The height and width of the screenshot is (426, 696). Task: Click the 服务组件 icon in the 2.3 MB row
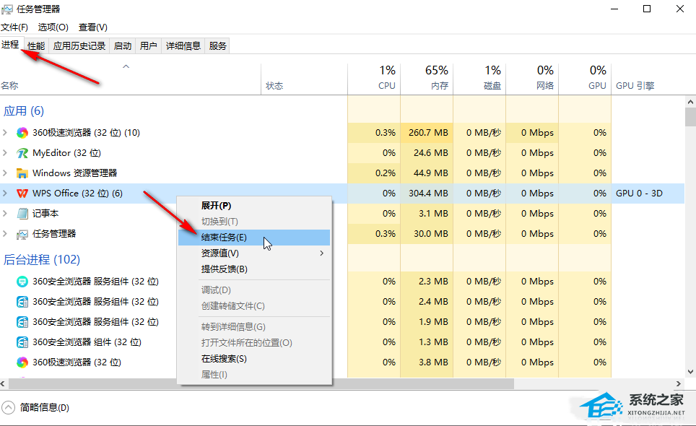coord(22,282)
